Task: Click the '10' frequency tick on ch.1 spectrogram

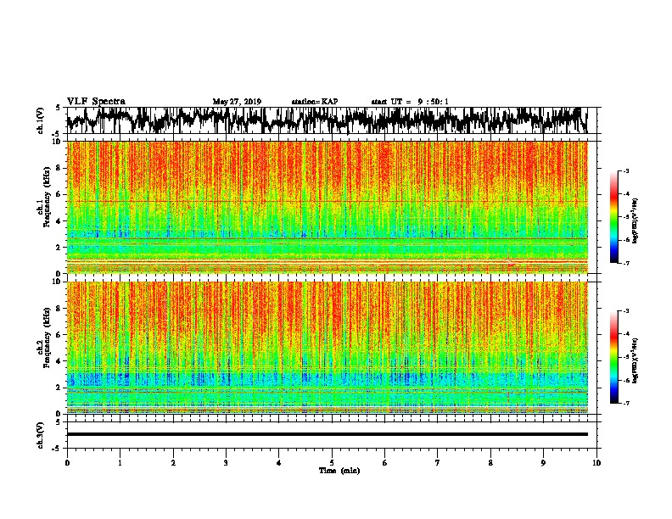Action: coord(57,142)
